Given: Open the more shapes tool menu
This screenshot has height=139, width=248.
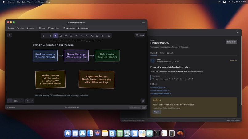Looking at the screenshot, I should pos(109,36).
